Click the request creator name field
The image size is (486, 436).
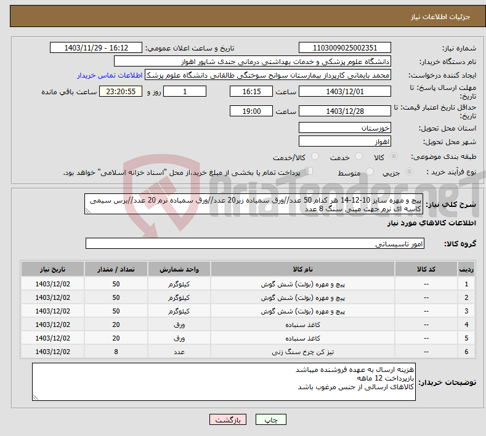pos(268,75)
